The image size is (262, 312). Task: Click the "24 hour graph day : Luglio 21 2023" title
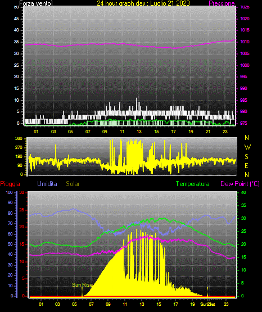point(143,3)
